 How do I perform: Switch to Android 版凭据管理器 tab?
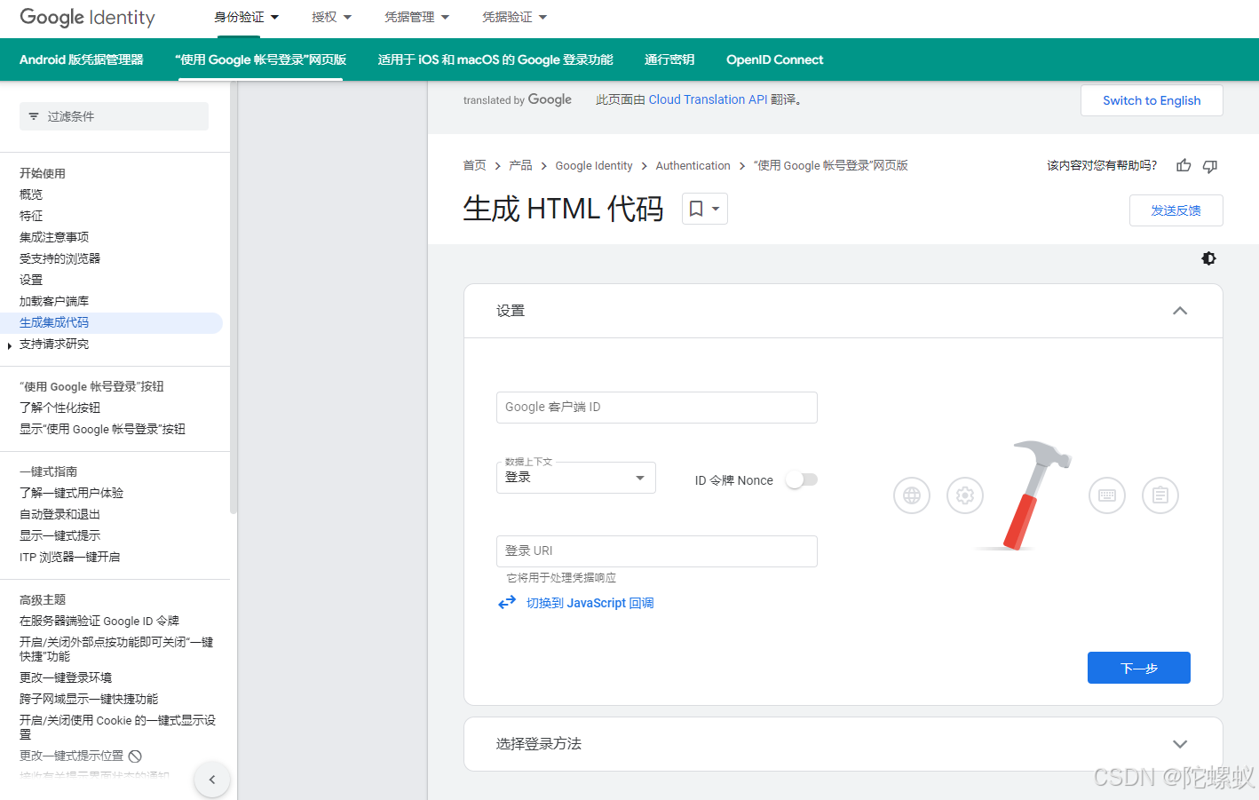(x=82, y=59)
